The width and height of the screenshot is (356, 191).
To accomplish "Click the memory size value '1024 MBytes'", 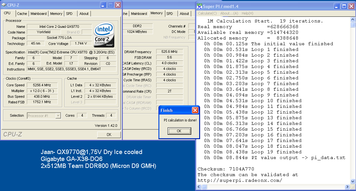I will click(x=137, y=32).
